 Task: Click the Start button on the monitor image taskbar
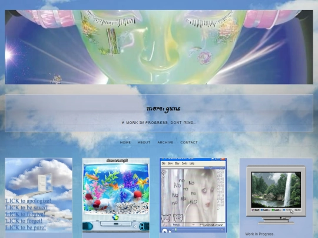pyautogui.click(x=256, y=210)
